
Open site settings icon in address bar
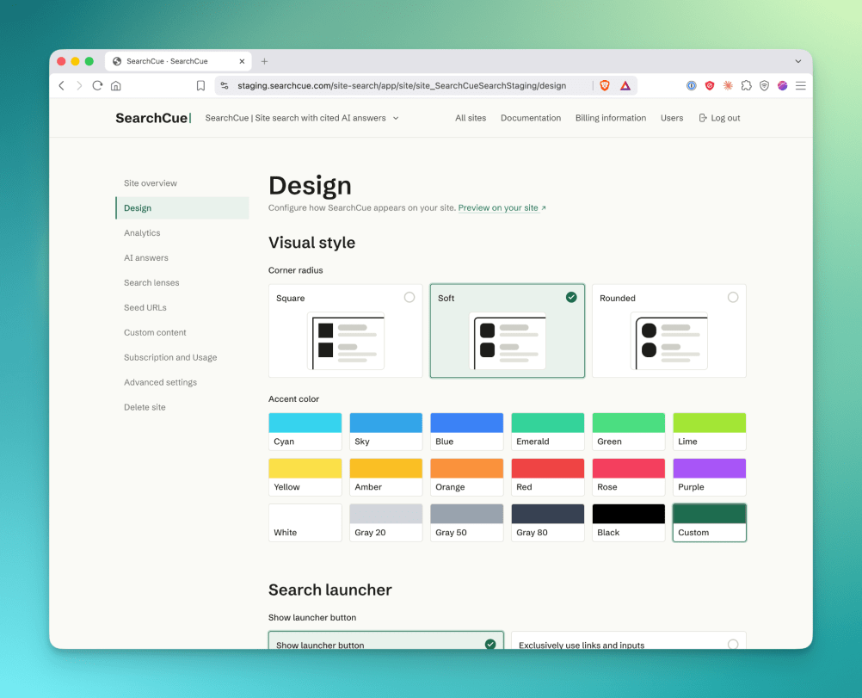tap(225, 86)
